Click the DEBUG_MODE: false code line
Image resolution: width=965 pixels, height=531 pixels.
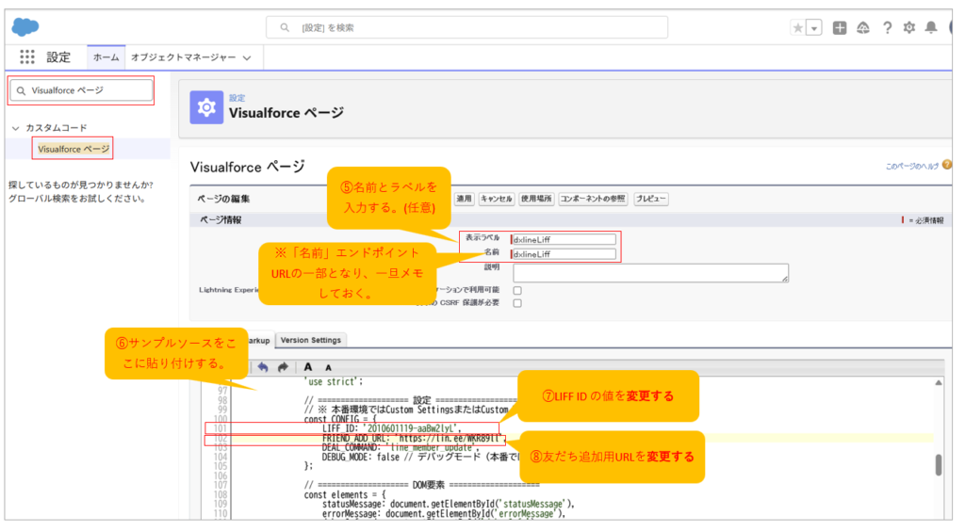[x=419, y=457]
